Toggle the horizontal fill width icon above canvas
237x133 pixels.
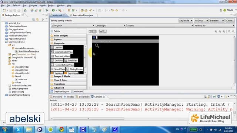pos(101,31)
